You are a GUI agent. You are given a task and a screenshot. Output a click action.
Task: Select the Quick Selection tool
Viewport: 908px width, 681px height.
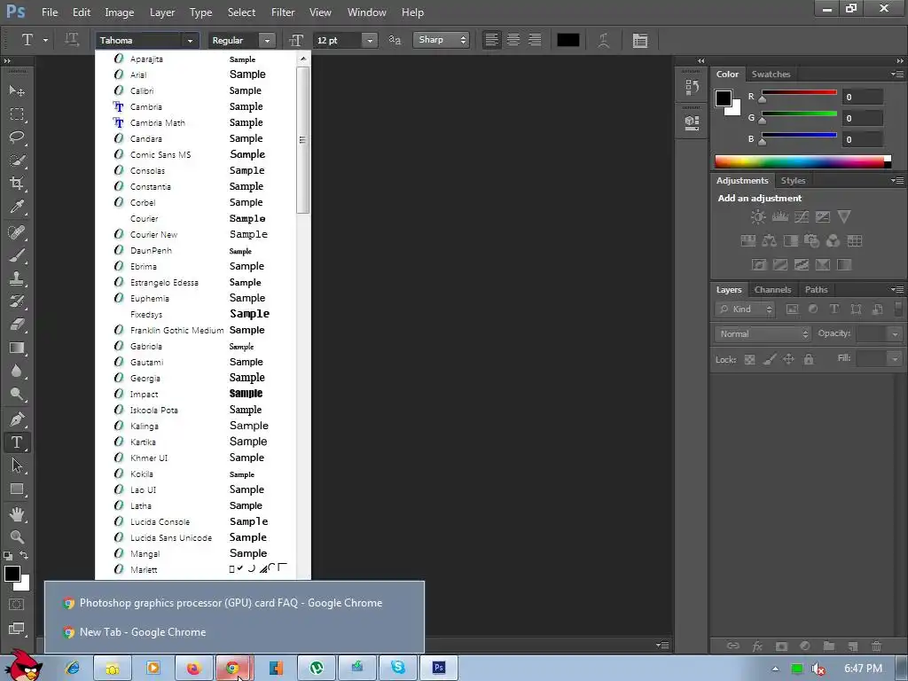(x=17, y=160)
